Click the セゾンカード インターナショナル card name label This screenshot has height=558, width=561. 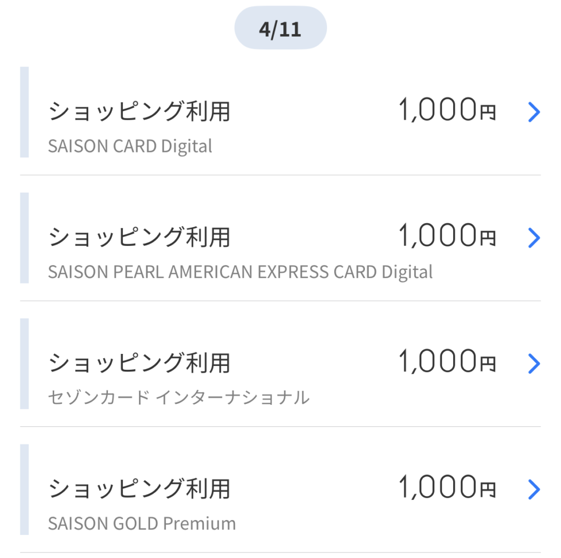(179, 398)
